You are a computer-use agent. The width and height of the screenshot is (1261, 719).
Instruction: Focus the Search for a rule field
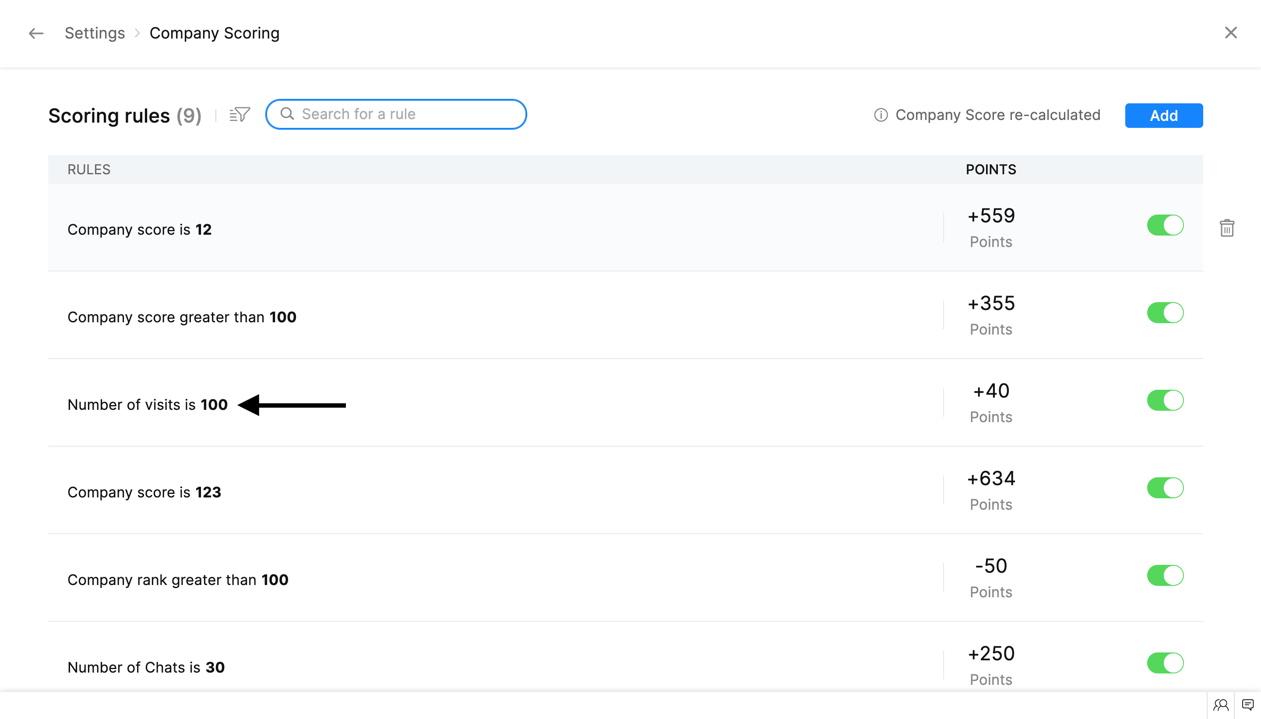pyautogui.click(x=405, y=114)
